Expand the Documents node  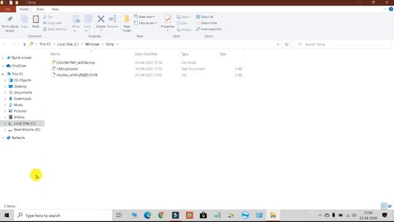pyautogui.click(x=5, y=92)
